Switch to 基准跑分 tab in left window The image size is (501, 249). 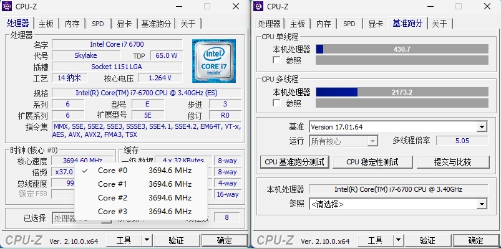point(156,24)
